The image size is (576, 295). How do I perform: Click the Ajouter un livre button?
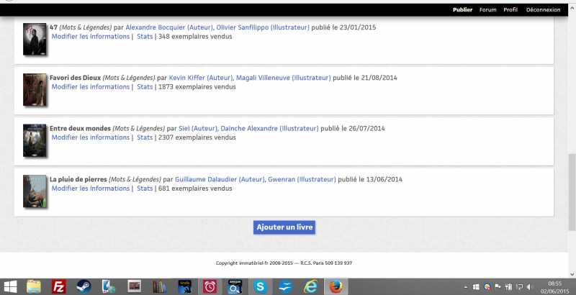point(284,227)
